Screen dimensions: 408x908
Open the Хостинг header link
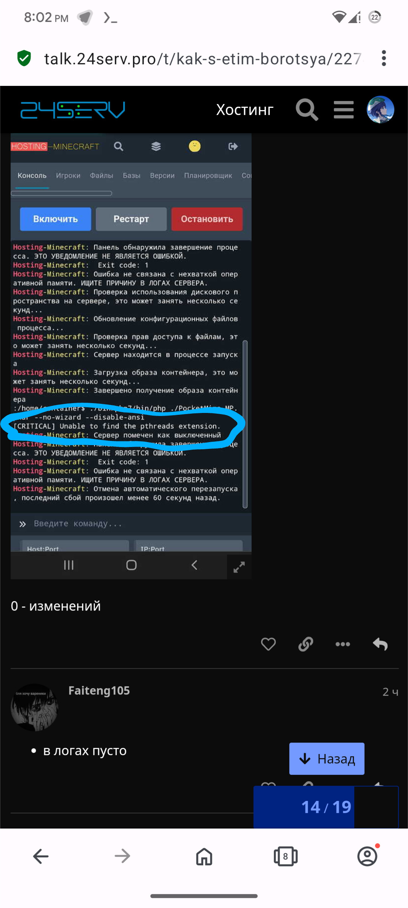[245, 110]
